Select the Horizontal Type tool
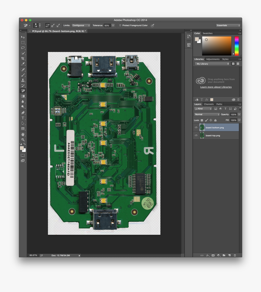This screenshot has width=261, height=292. [x=23, y=117]
